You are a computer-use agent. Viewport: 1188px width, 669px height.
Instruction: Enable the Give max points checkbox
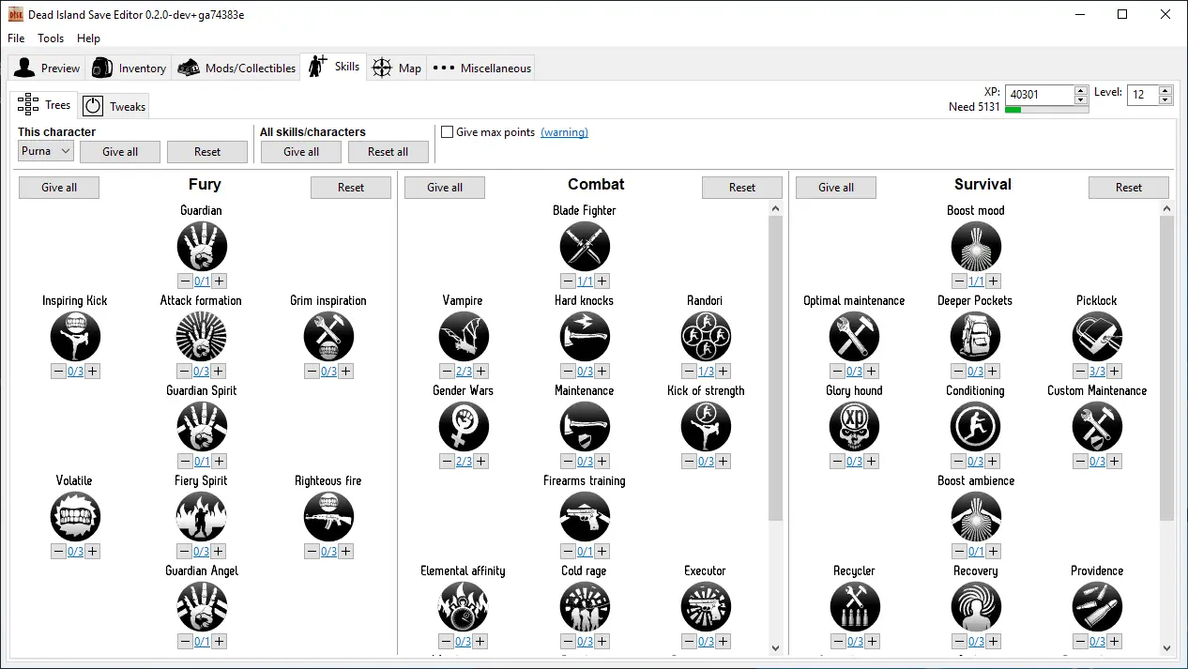(448, 132)
